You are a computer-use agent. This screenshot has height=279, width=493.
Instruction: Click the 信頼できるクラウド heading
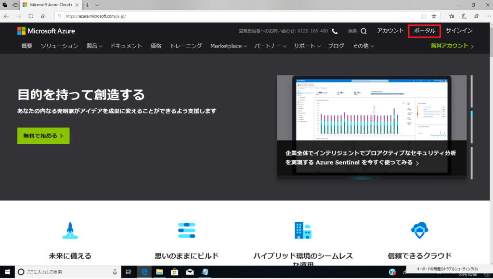click(x=419, y=256)
